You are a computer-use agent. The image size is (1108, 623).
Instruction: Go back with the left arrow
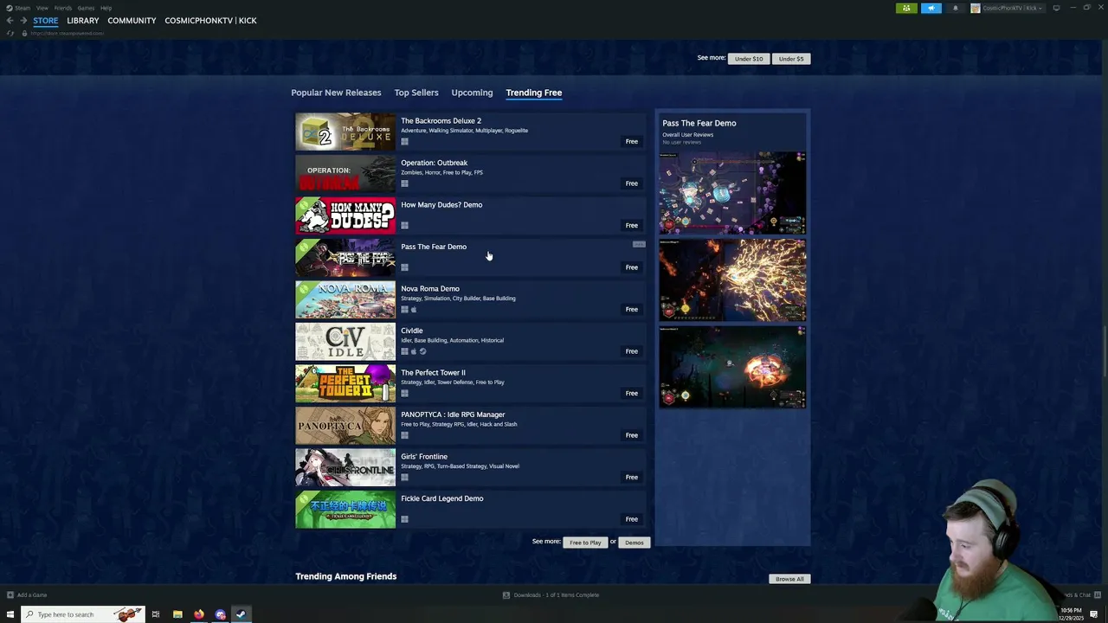10,20
